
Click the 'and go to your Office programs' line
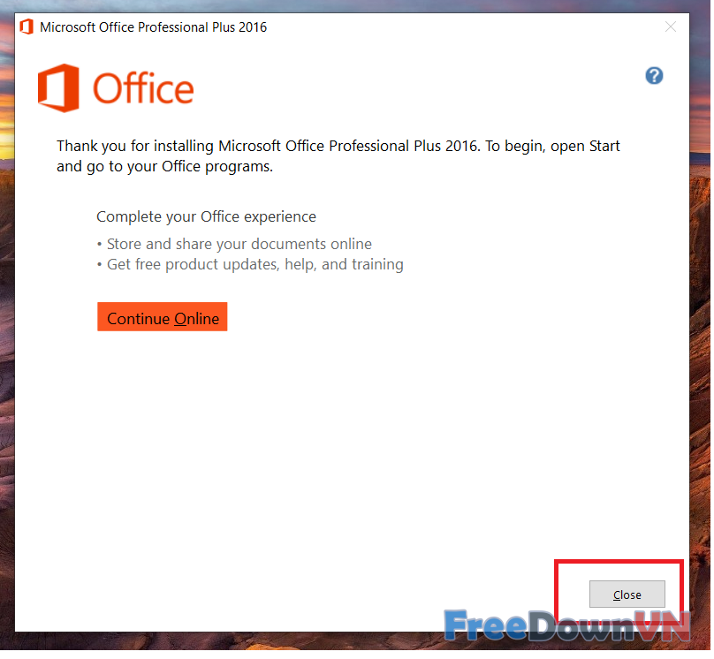pyautogui.click(x=164, y=166)
